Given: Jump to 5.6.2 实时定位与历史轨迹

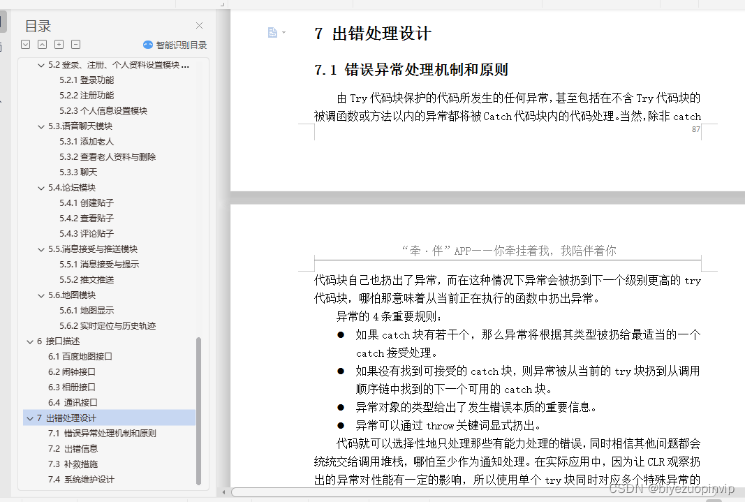Looking at the screenshot, I should coord(108,326).
